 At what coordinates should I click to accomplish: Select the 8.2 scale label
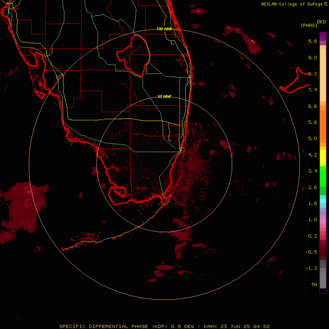pos(313,73)
